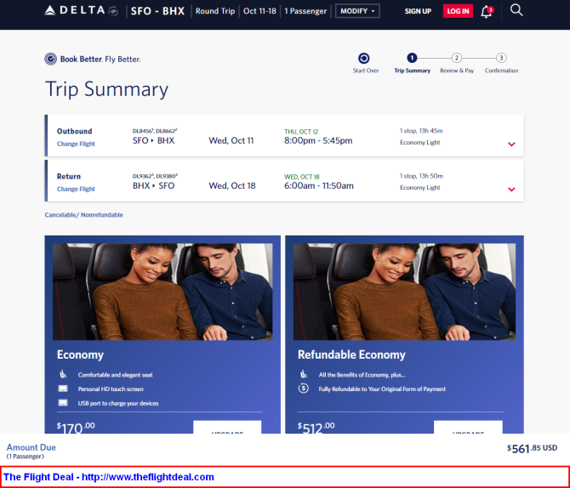
Task: Click the Book Better badge icon
Action: (x=50, y=59)
